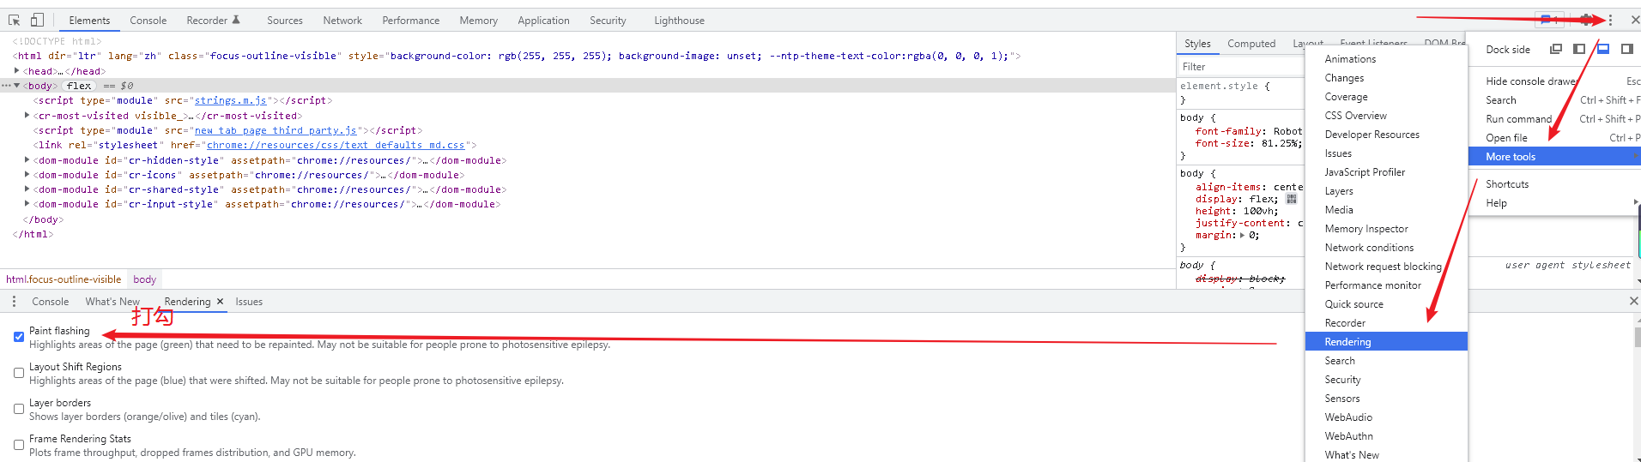Toggle the device toolbar icon
The width and height of the screenshot is (1641, 462).
coord(37,20)
